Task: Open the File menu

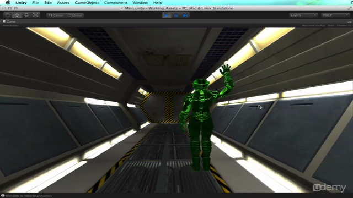Action: point(35,3)
